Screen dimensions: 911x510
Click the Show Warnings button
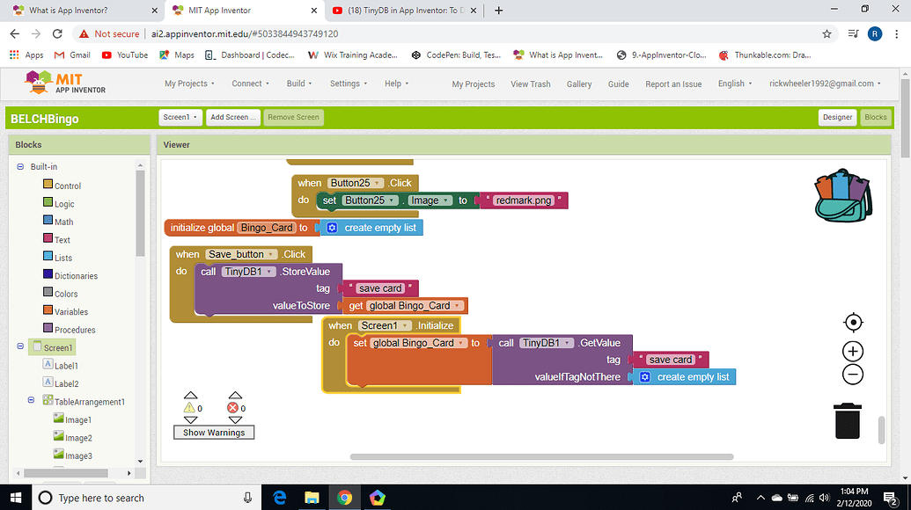click(x=214, y=433)
